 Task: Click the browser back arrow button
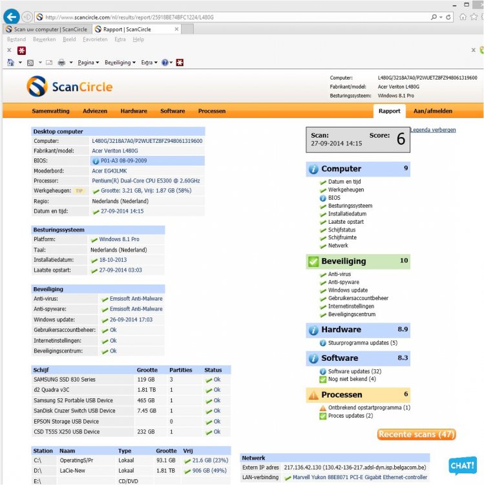pos(11,16)
